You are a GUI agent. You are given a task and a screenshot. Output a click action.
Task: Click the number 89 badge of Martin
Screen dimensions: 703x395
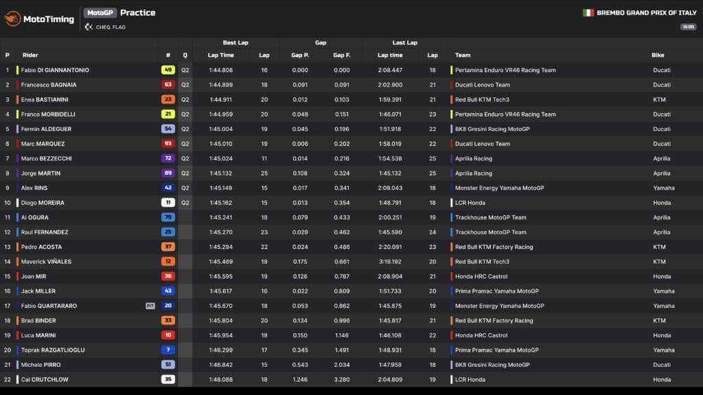pos(168,173)
